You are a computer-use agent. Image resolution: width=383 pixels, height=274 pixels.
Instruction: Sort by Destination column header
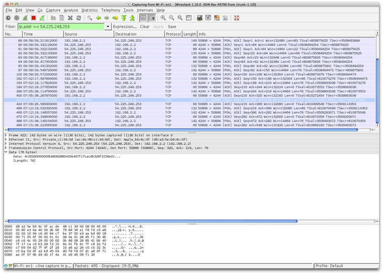(x=139, y=34)
